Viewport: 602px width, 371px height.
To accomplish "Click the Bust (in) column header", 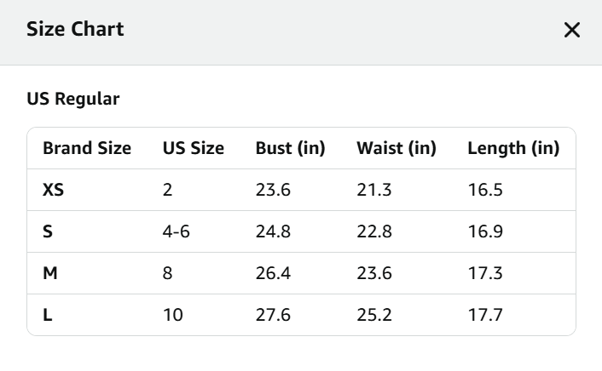I will pyautogui.click(x=291, y=148).
